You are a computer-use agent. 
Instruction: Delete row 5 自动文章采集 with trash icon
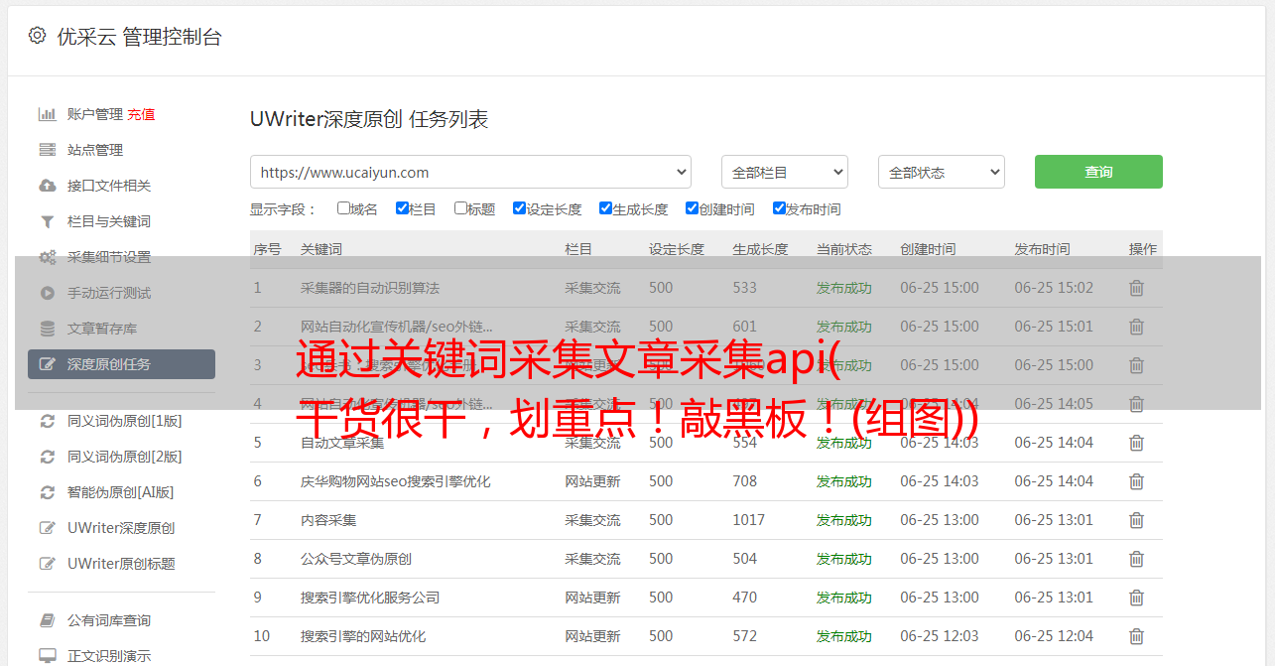pos(1137,443)
